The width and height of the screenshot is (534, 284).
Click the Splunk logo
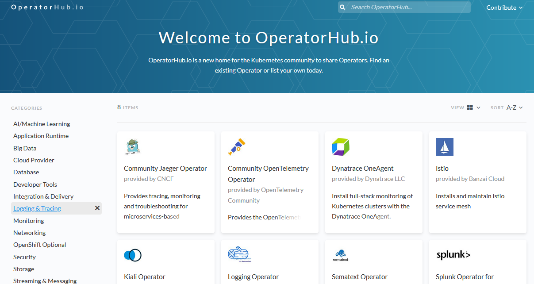click(x=453, y=255)
